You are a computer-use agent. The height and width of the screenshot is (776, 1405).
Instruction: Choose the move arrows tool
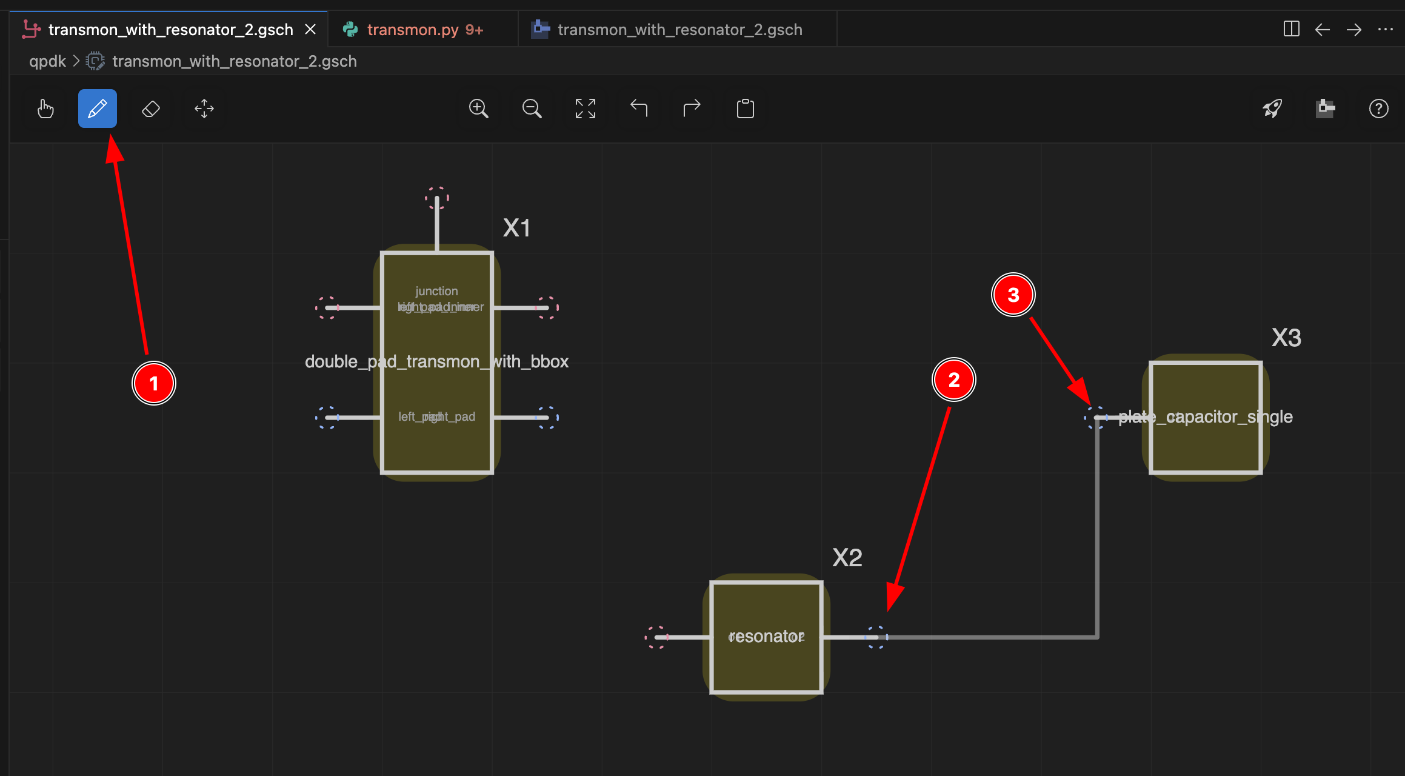[204, 109]
